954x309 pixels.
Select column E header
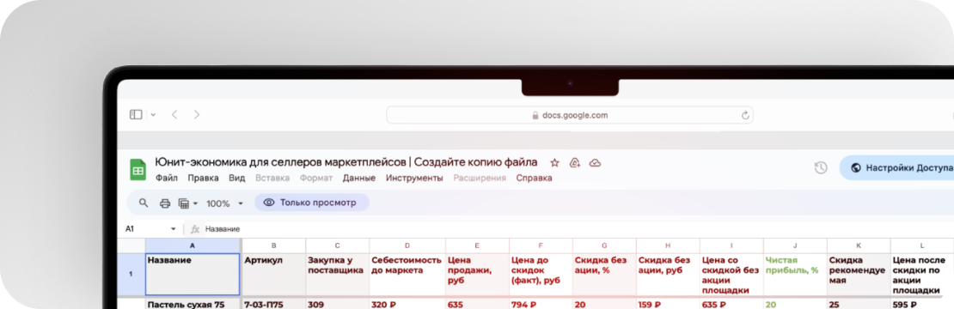(x=477, y=245)
